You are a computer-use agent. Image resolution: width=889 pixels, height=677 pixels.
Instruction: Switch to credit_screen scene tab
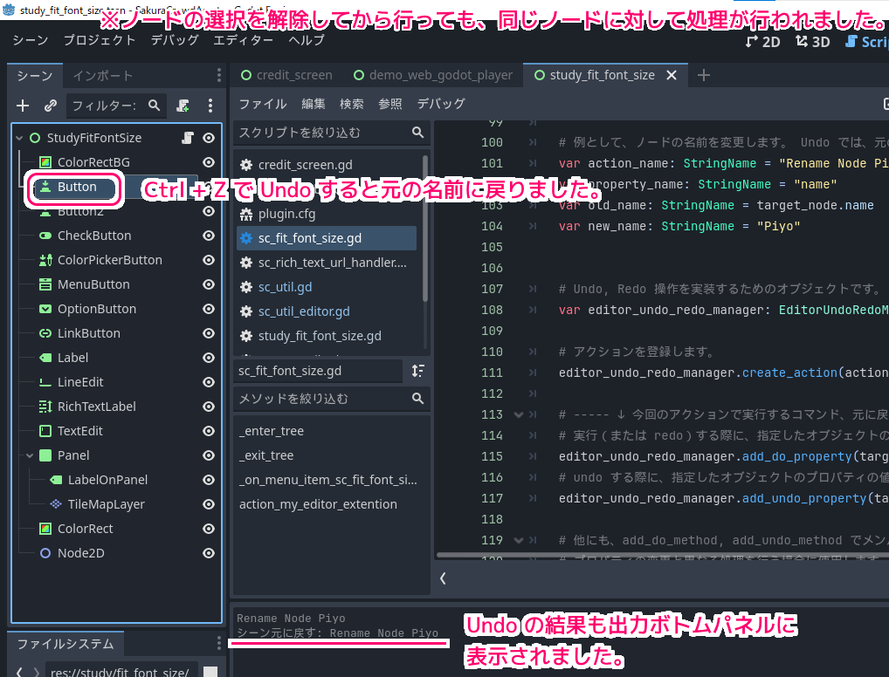tap(286, 75)
